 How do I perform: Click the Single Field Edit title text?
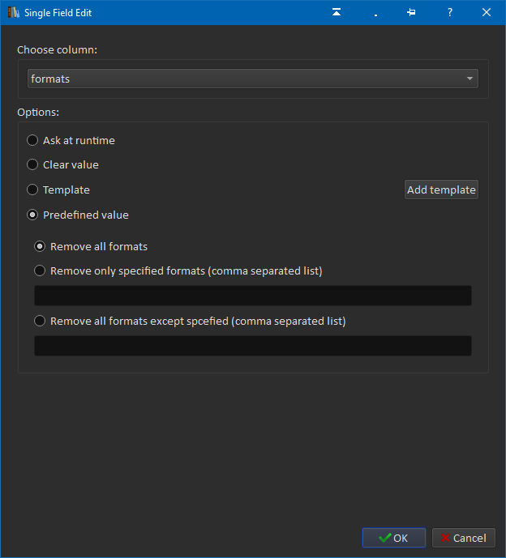[x=58, y=12]
